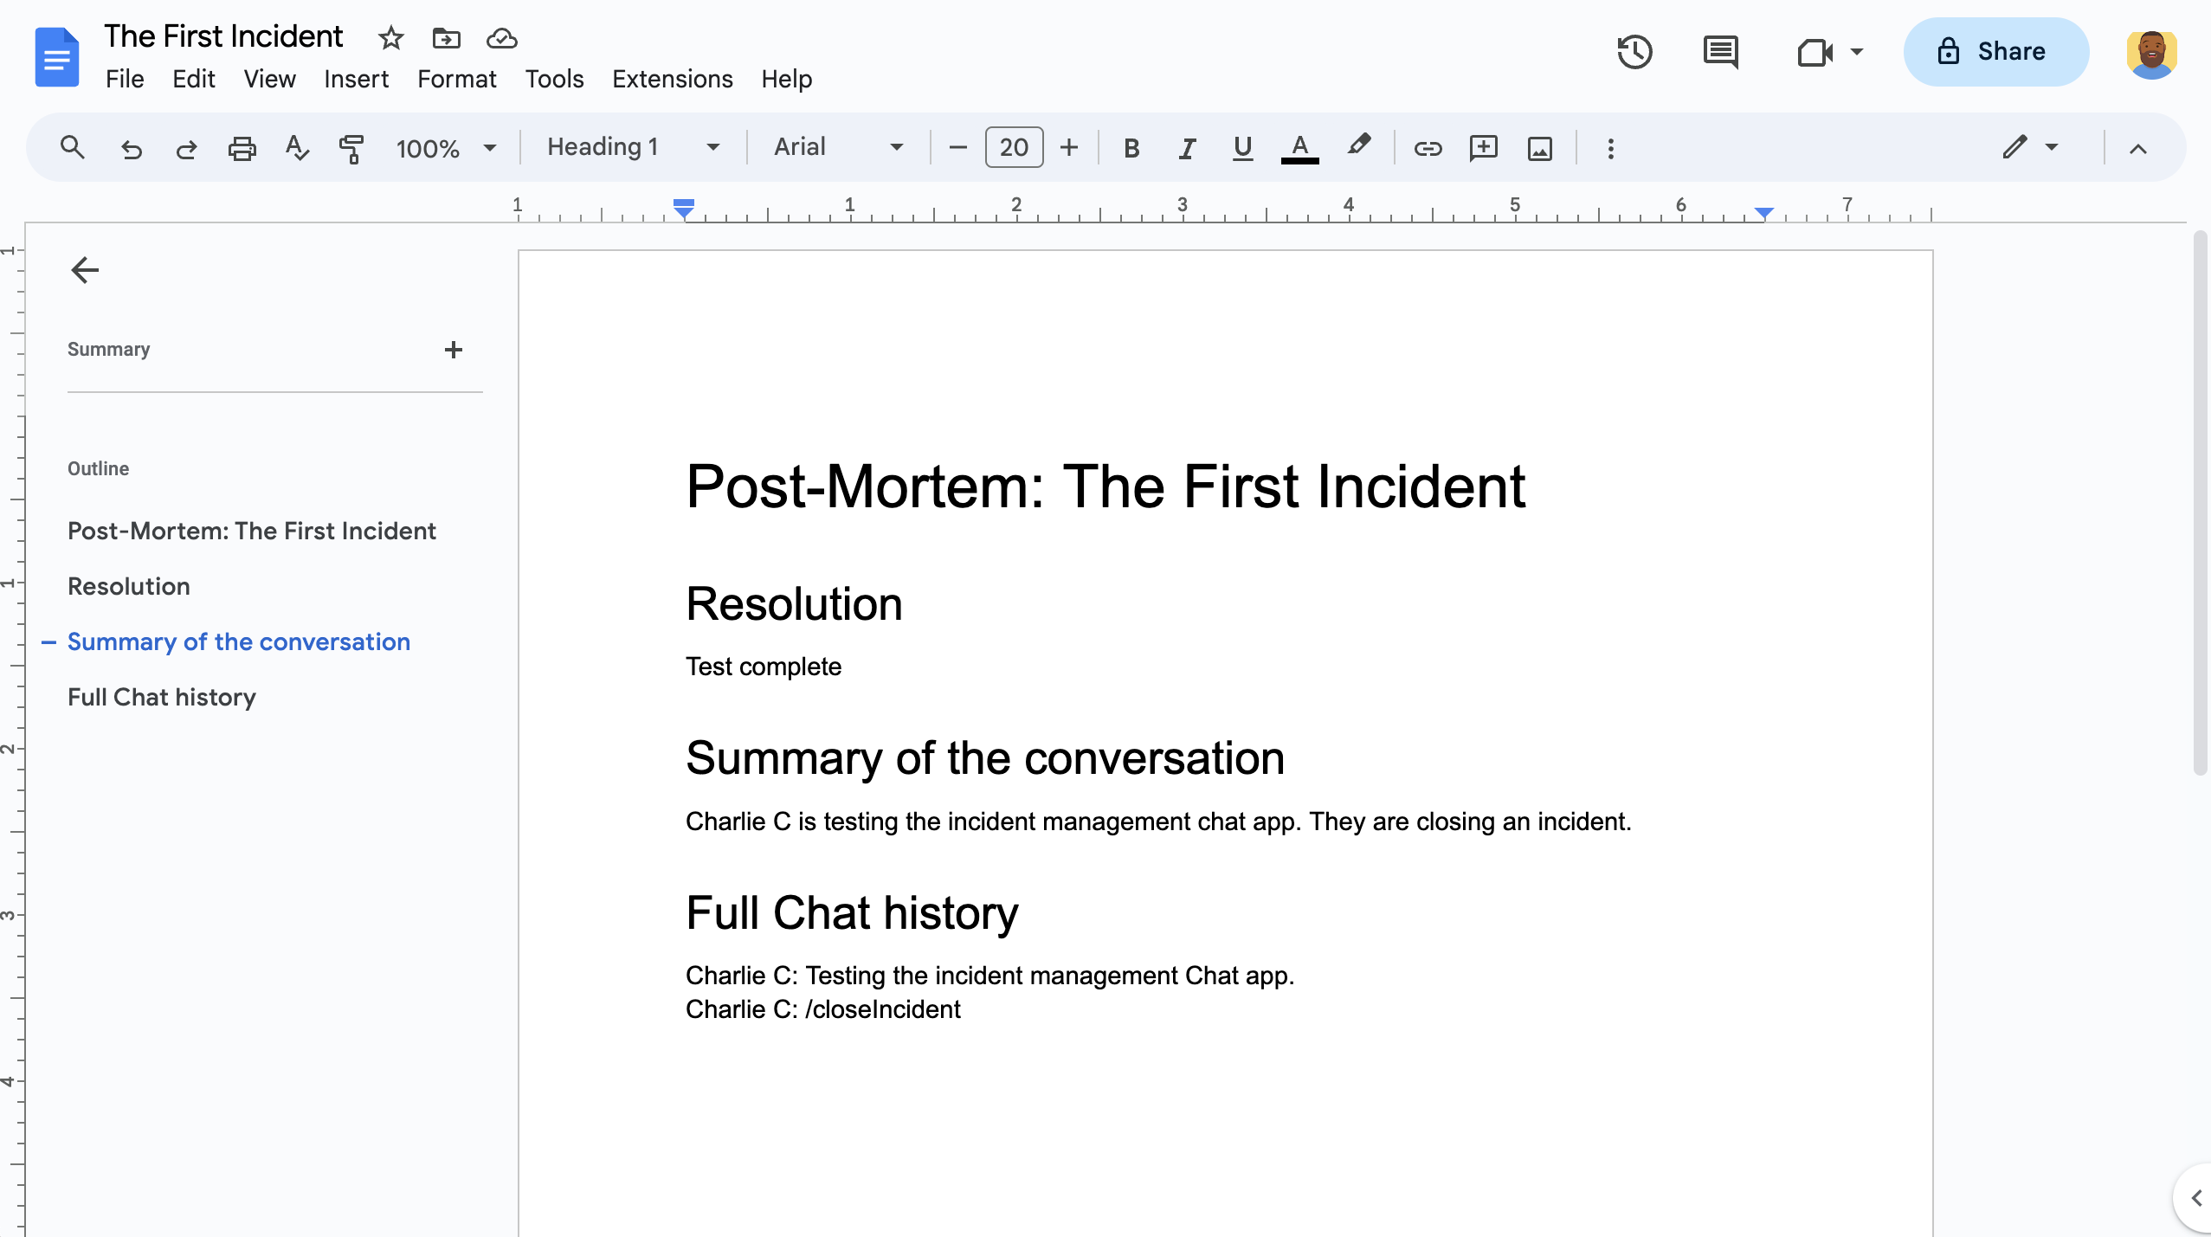Click the Insert link icon
Image resolution: width=2211 pixels, height=1237 pixels.
[1426, 147]
